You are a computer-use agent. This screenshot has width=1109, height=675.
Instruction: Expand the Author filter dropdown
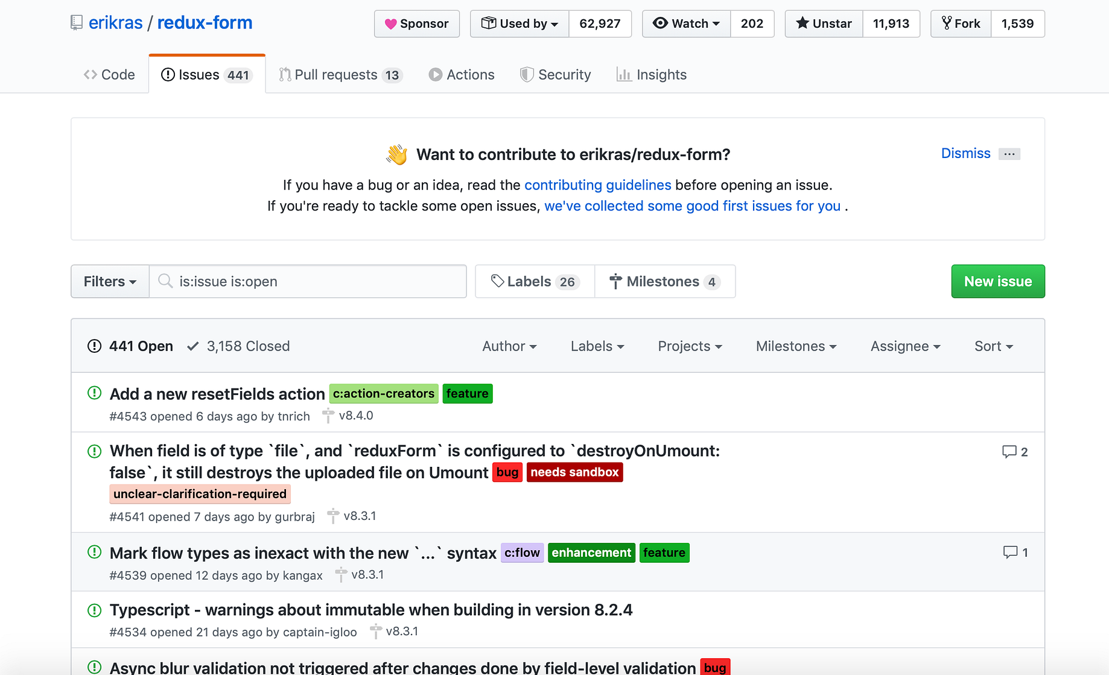tap(509, 346)
